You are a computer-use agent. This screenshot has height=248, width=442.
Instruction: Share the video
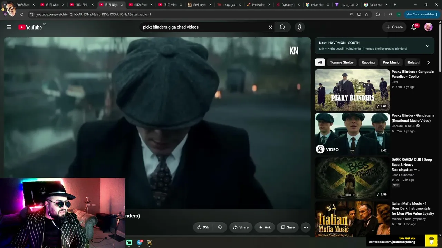(241, 227)
